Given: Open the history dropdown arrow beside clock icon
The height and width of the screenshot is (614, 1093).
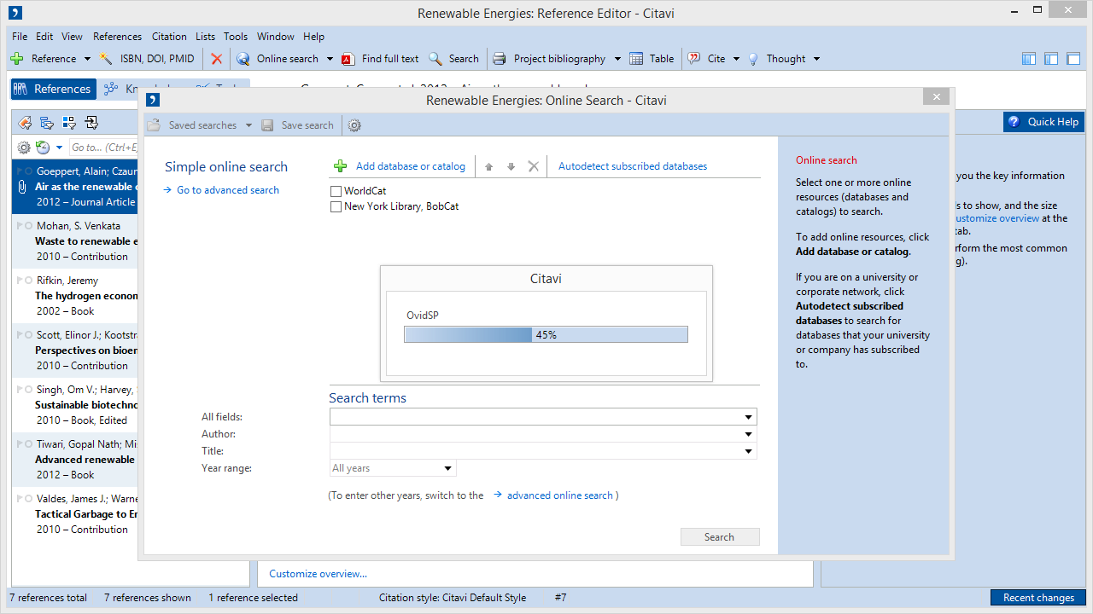Looking at the screenshot, I should coord(59,148).
